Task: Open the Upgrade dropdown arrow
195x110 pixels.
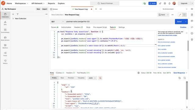Action: (x=192, y=3)
